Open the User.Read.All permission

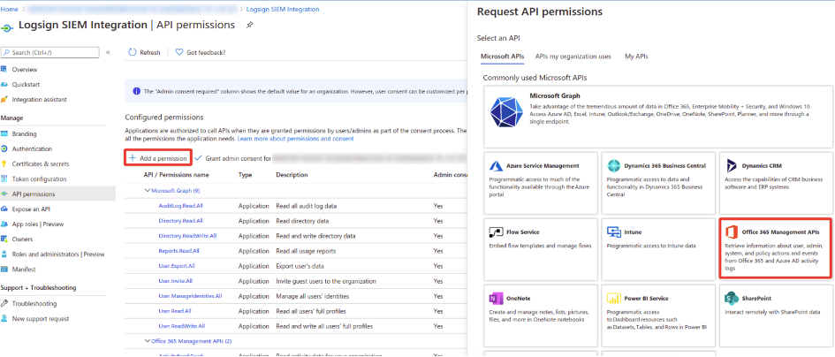click(x=175, y=311)
